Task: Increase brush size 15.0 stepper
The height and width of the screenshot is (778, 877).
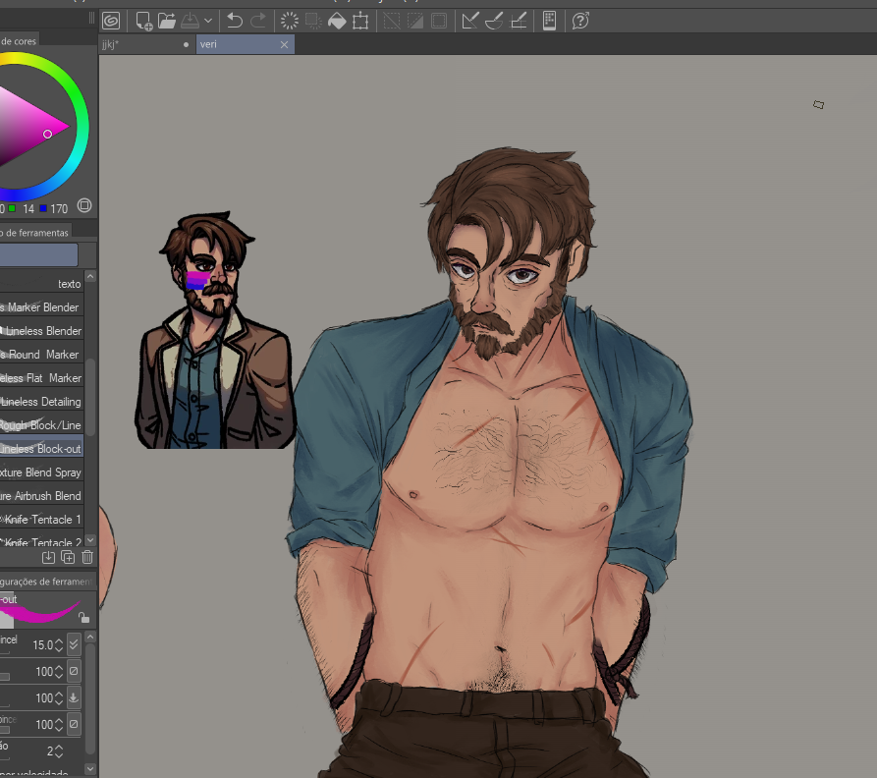Action: [x=59, y=644]
